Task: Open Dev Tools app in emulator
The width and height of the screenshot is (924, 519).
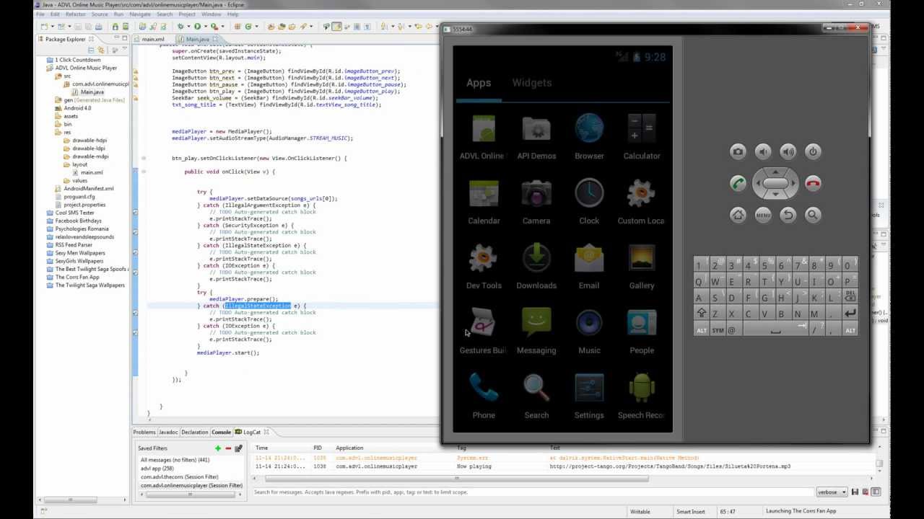Action: click(484, 267)
